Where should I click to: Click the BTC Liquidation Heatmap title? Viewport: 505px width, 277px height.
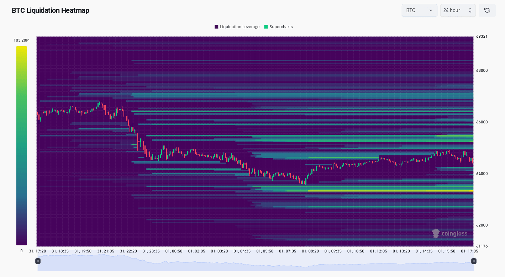[51, 10]
